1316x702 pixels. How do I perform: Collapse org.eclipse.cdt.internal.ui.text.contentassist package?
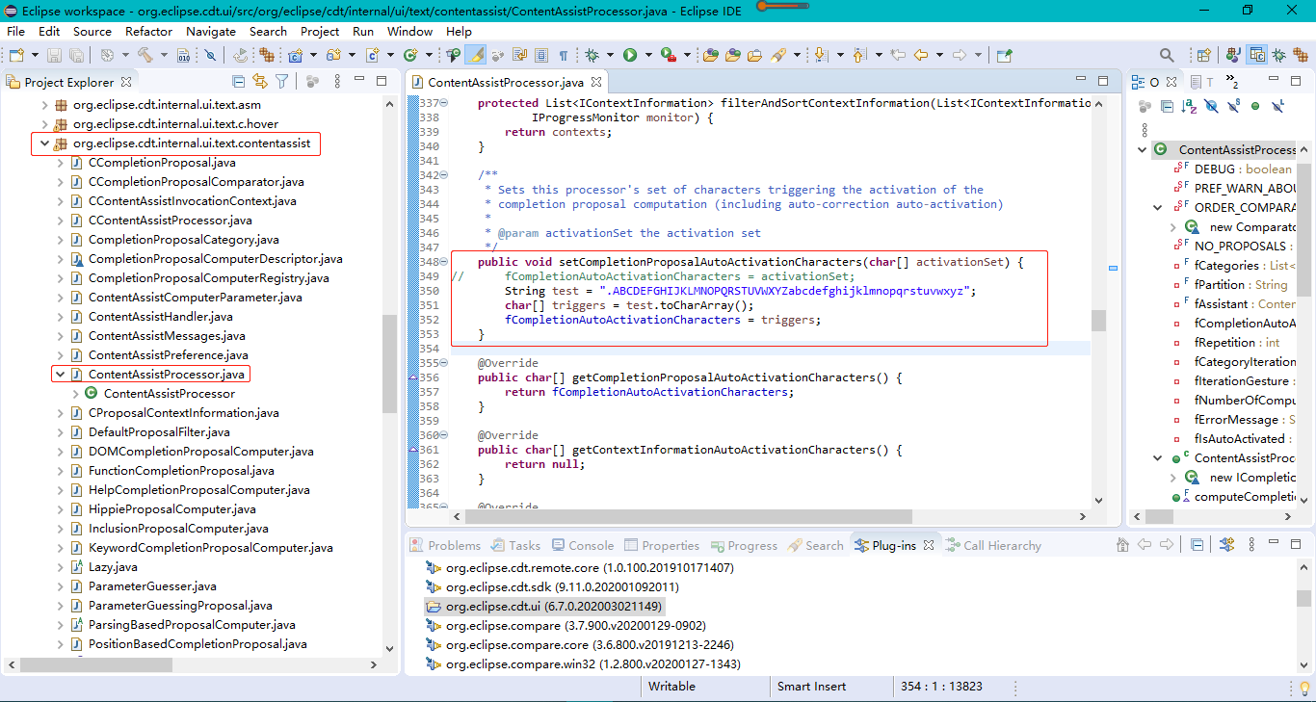43,143
